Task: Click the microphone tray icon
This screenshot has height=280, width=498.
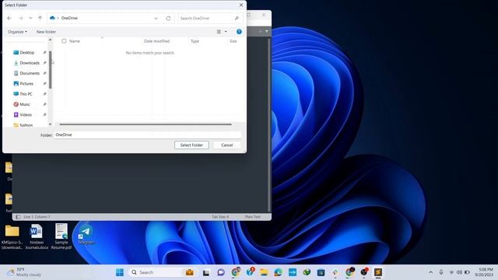Action: [441, 272]
